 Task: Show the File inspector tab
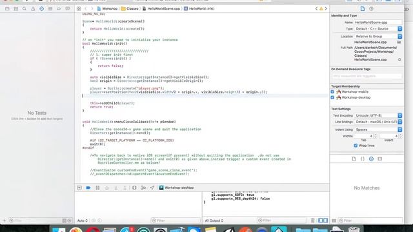tap(363, 8)
